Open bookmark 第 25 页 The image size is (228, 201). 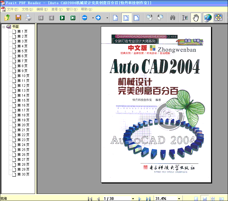click(x=23, y=150)
